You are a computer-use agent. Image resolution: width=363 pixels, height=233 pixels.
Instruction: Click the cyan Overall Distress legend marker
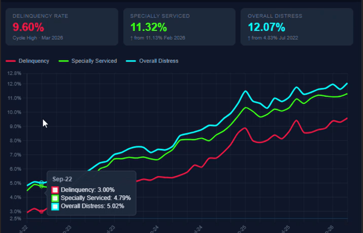click(x=131, y=61)
